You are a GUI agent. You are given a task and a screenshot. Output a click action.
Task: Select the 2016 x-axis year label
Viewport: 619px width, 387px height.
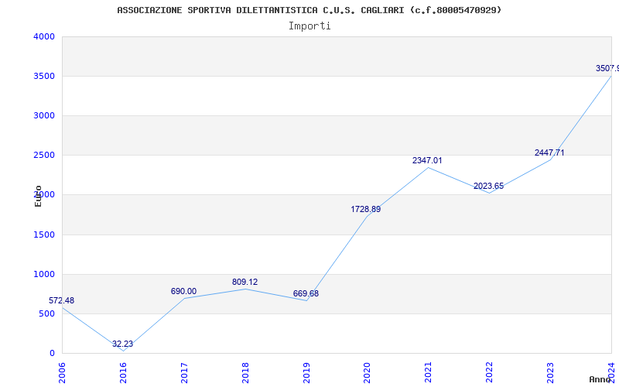pos(124,372)
